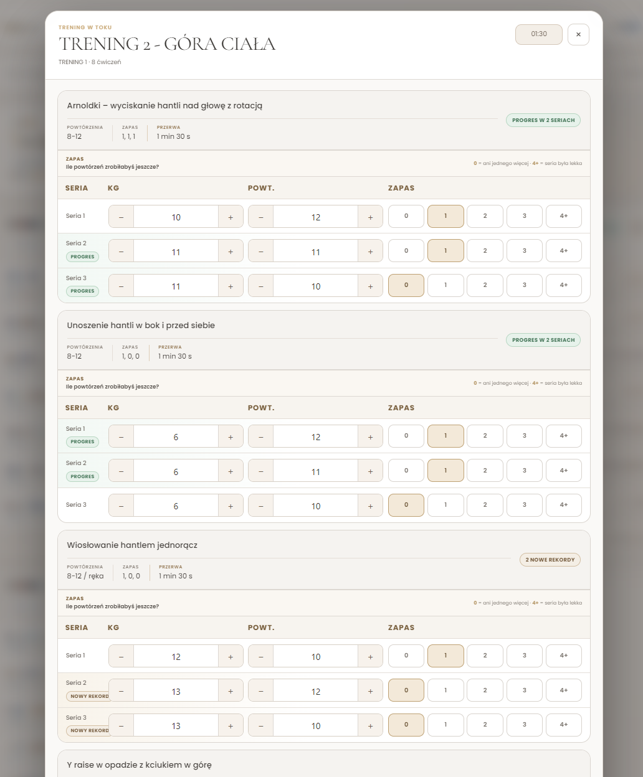
Task: Edit kg field for Arnoldki Seria 1
Action: click(x=176, y=217)
